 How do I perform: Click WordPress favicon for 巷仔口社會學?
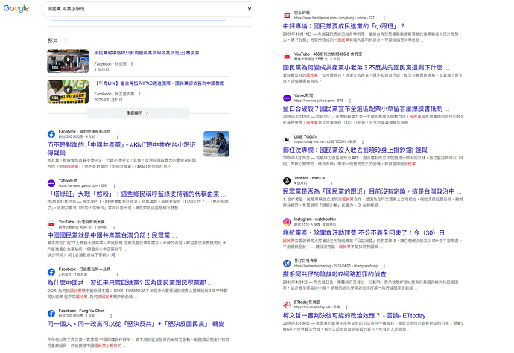pyautogui.click(x=287, y=263)
